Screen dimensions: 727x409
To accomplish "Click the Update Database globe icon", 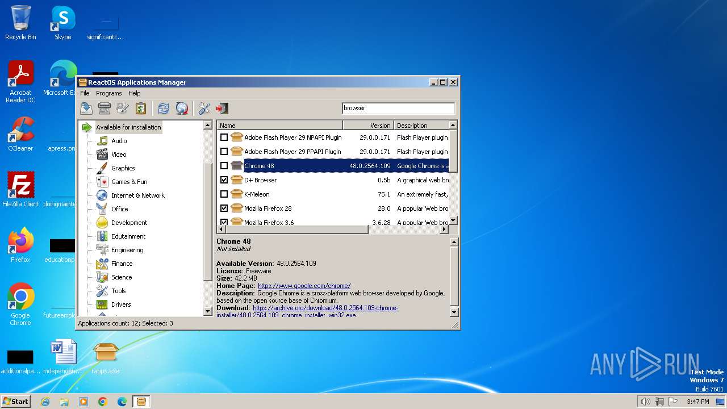I will click(182, 108).
